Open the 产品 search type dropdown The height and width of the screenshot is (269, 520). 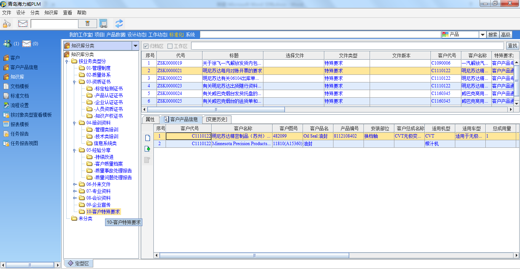(x=482, y=35)
